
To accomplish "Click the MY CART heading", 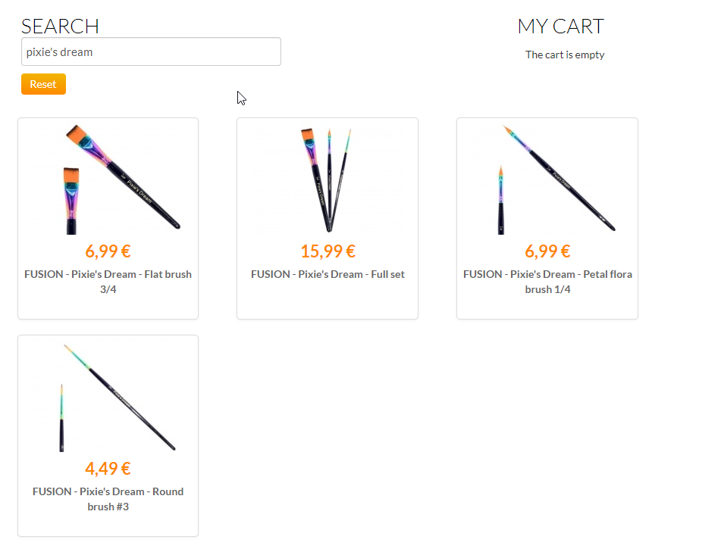I will [560, 27].
